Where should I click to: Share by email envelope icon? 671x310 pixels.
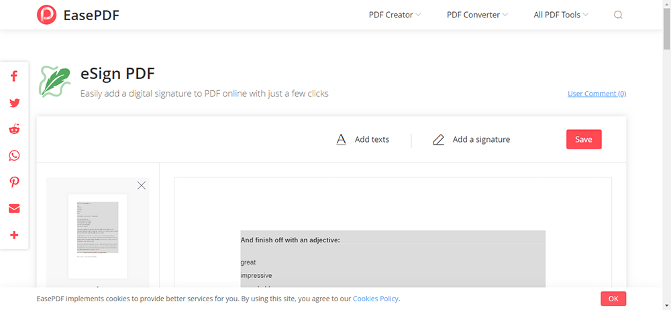click(14, 208)
